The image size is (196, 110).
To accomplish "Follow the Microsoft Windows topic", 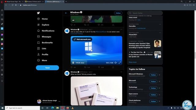I will click(153, 75).
